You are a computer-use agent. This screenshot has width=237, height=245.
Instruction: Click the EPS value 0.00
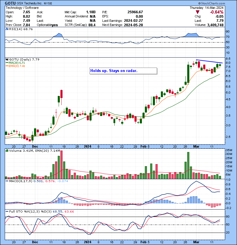(x=139, y=16)
